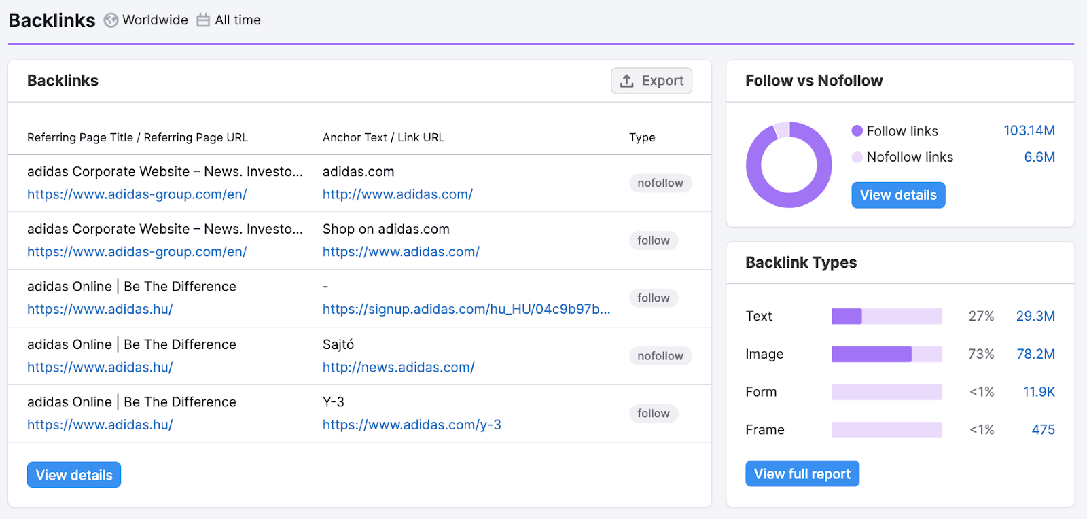The width and height of the screenshot is (1087, 519).
Task: Click the 'Sajtó' anchor text
Action: coord(338,344)
